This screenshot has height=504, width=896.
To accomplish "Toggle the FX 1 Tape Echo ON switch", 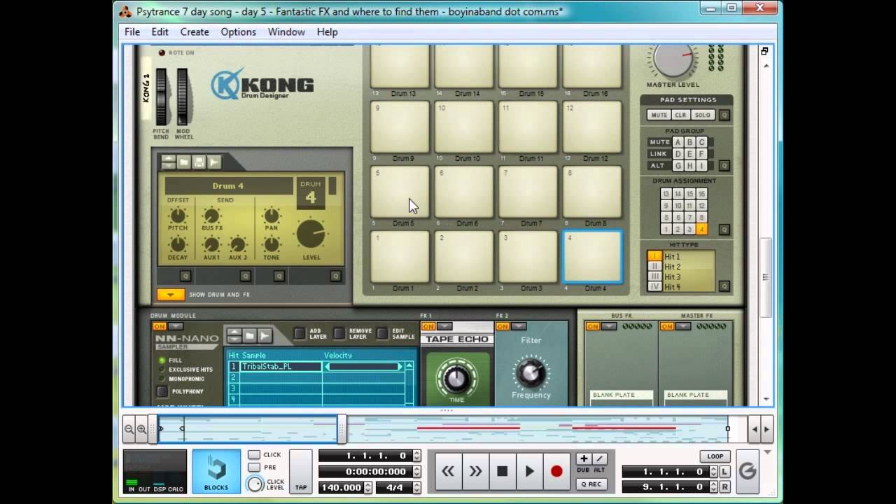I will click(428, 326).
